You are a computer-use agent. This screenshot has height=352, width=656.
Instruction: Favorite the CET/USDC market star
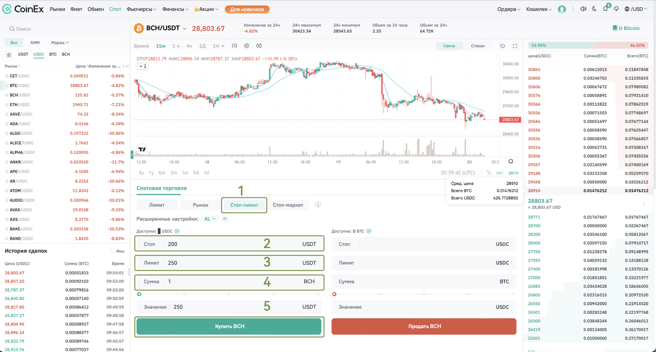tap(6, 76)
